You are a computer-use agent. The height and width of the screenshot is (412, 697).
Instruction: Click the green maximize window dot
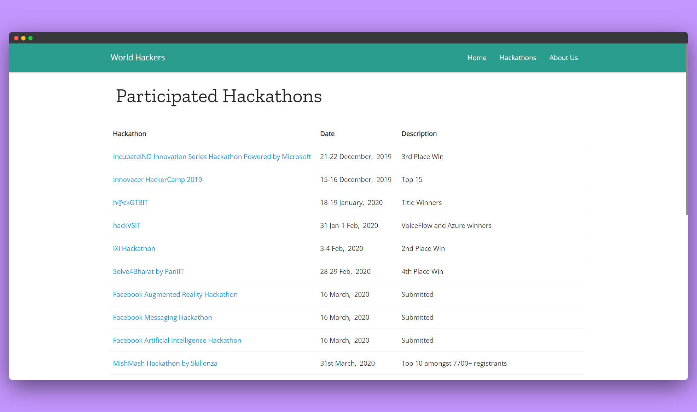point(30,38)
